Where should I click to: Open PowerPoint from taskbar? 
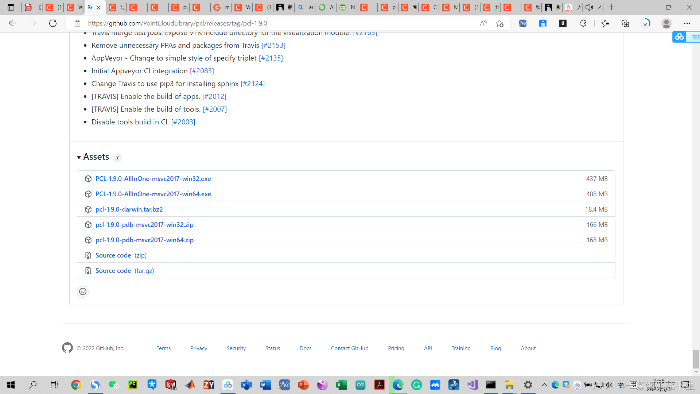pos(303,385)
